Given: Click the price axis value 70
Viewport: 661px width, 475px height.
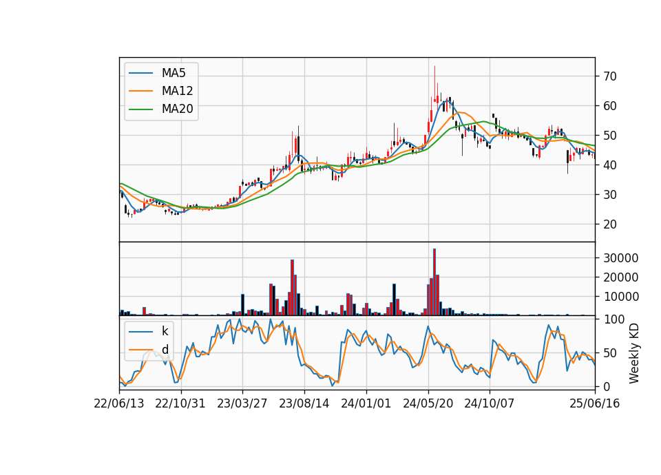Looking at the screenshot, I should (609, 76).
